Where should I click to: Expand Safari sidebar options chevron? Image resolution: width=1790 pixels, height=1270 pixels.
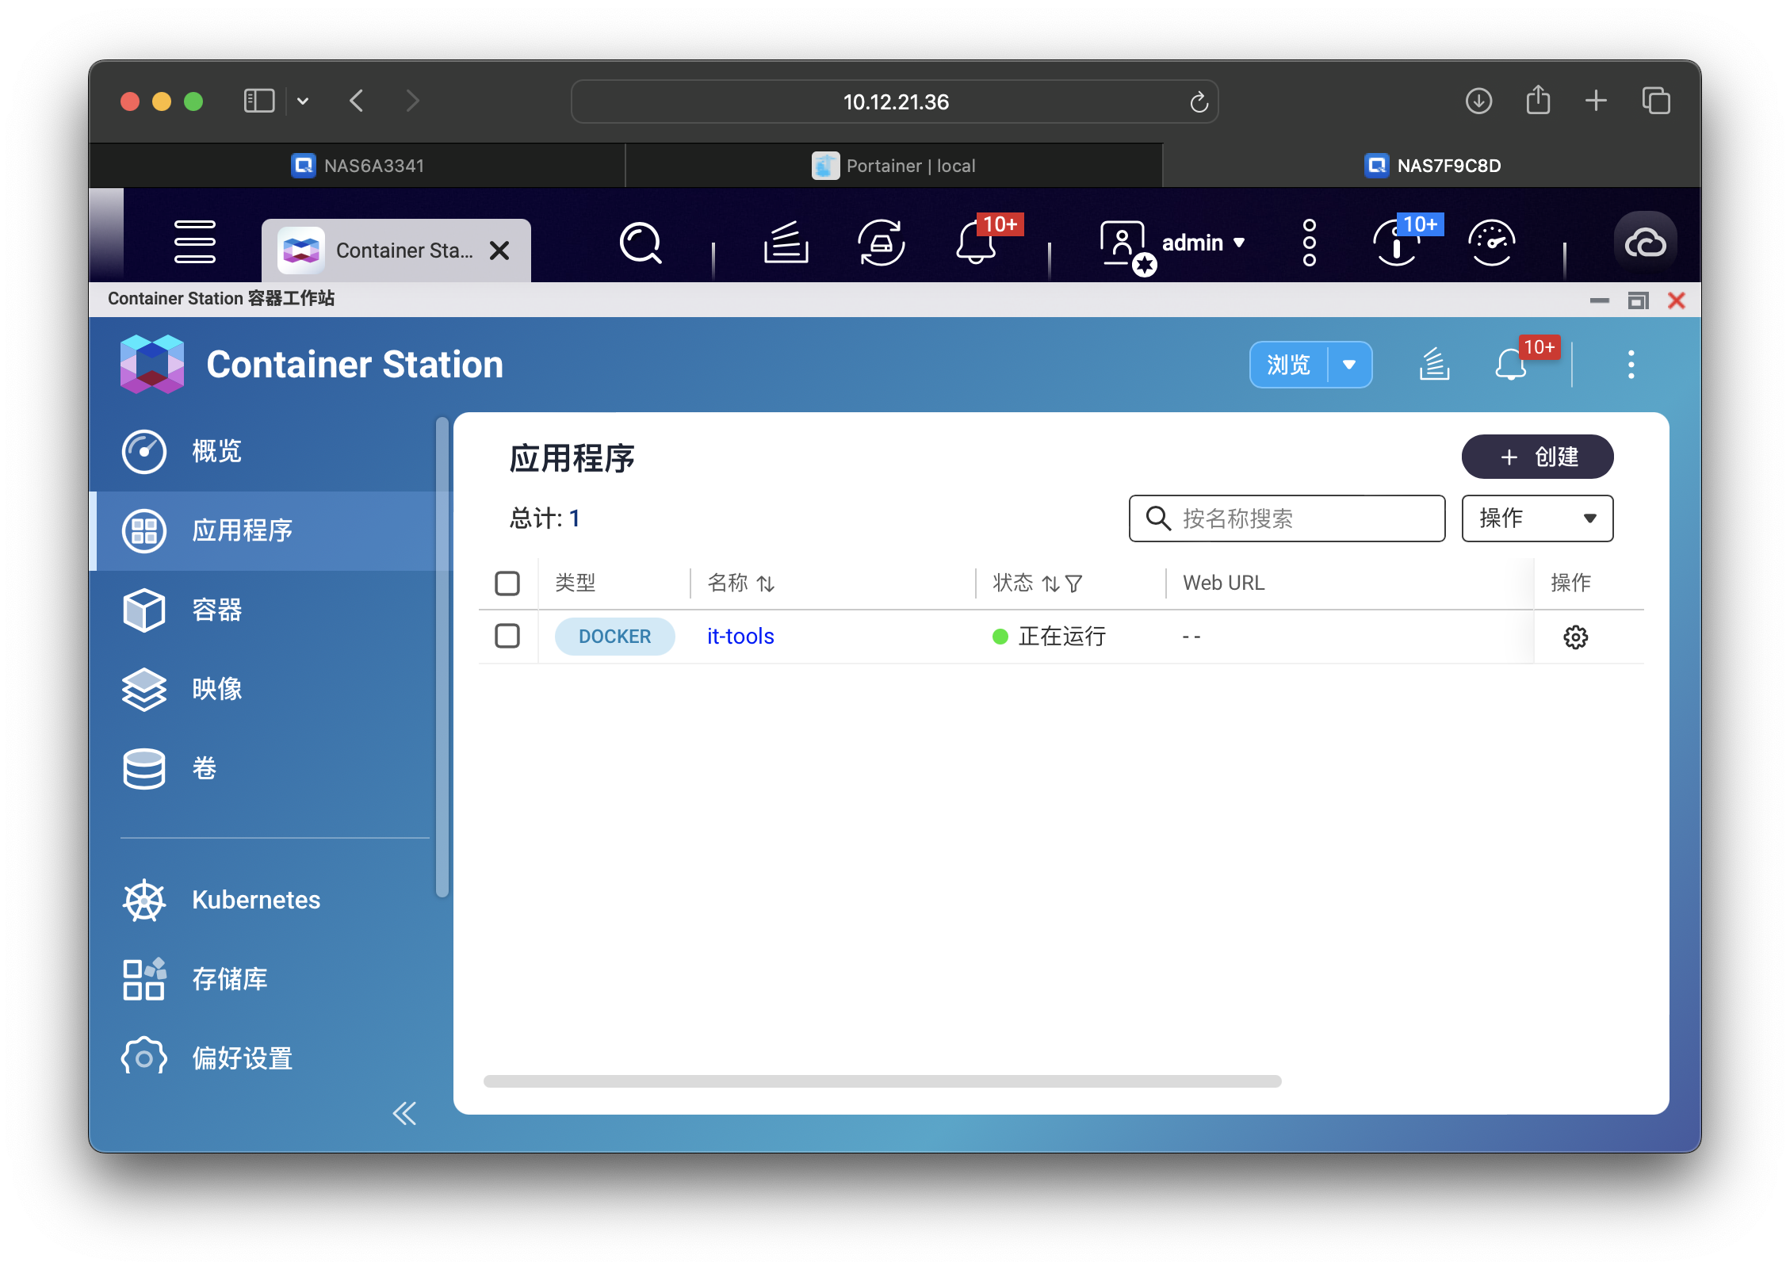(x=303, y=101)
